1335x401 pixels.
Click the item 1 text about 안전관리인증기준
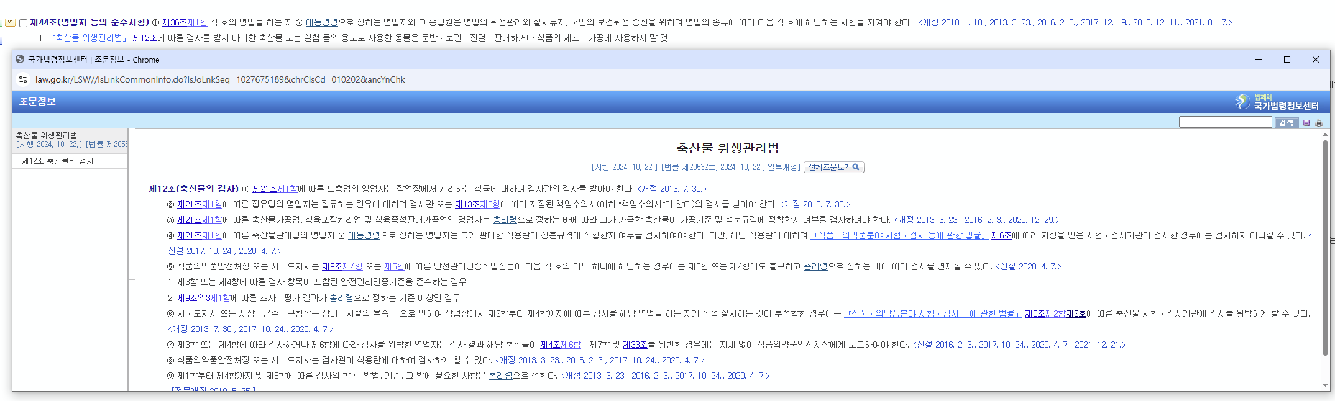[x=318, y=282]
